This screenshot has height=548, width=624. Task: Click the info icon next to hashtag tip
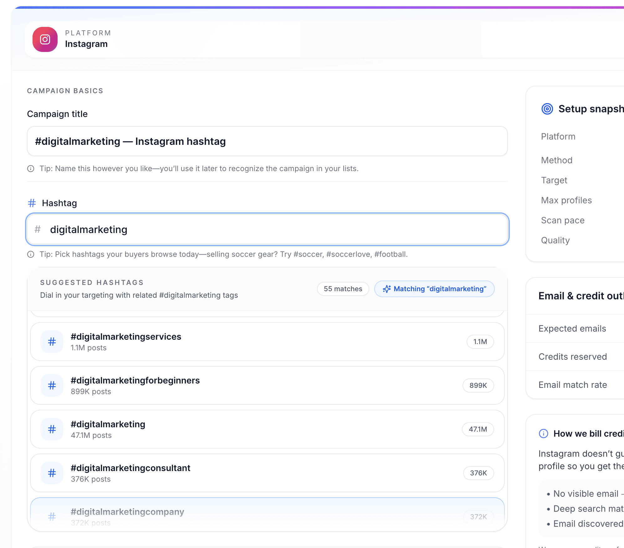click(x=31, y=254)
